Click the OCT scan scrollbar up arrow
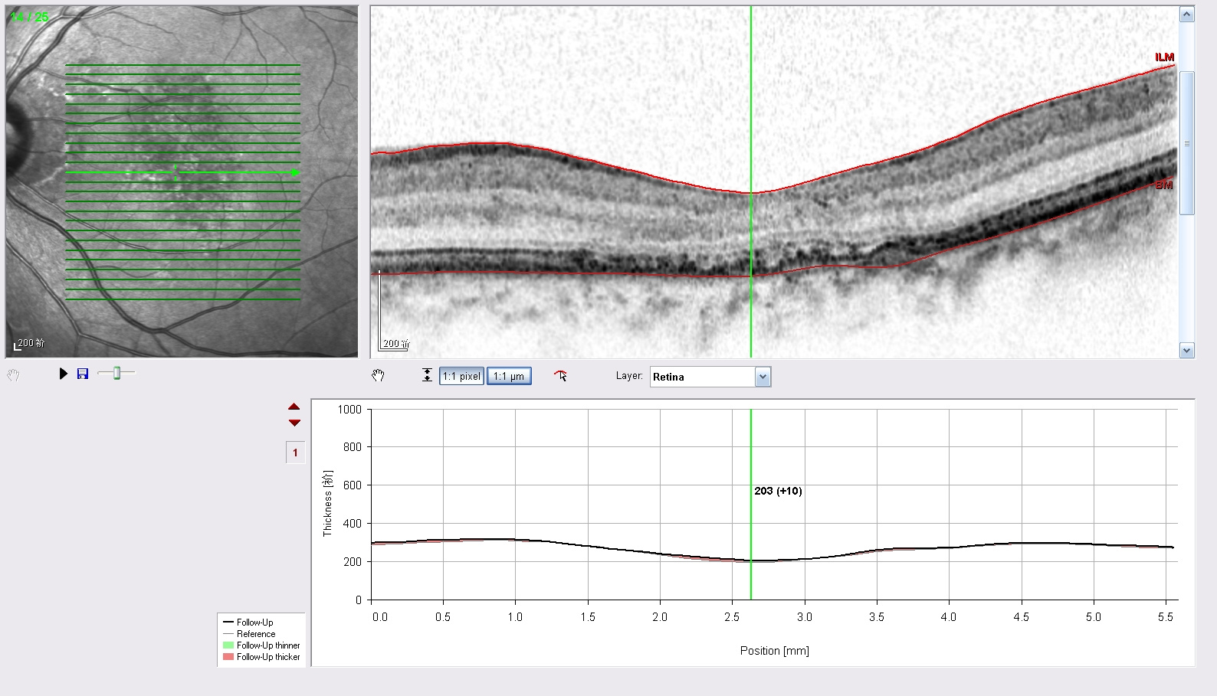1217x696 pixels. click(1186, 15)
